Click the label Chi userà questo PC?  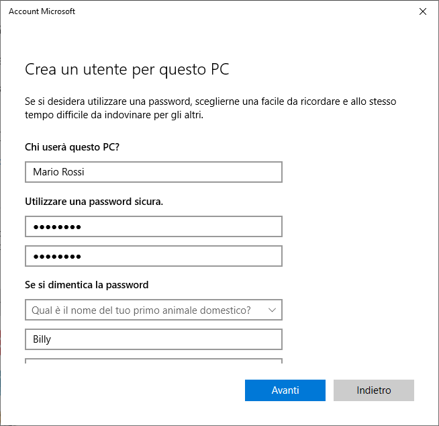pyautogui.click(x=72, y=147)
